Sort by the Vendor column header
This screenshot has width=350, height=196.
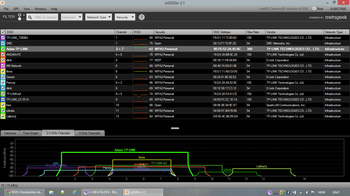tap(294, 32)
